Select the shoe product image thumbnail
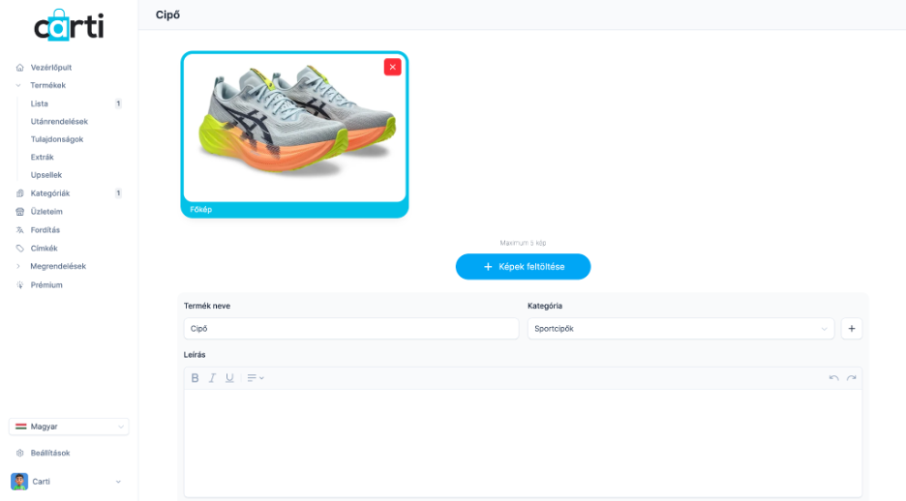 pyautogui.click(x=294, y=128)
